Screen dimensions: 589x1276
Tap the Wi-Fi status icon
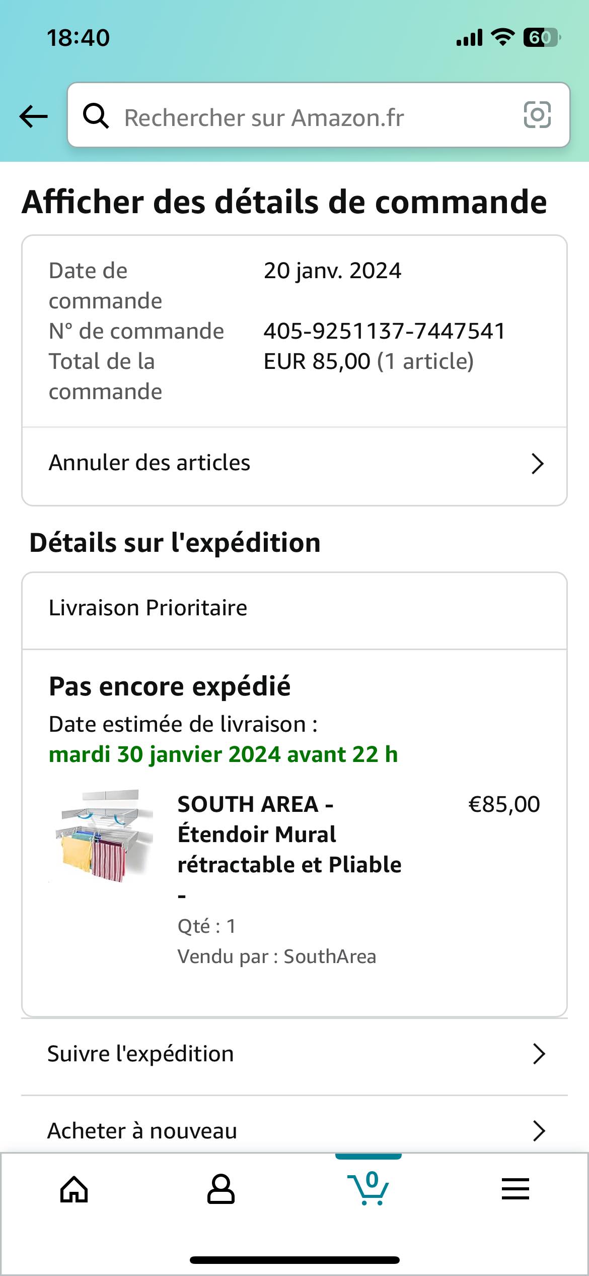[x=502, y=37]
